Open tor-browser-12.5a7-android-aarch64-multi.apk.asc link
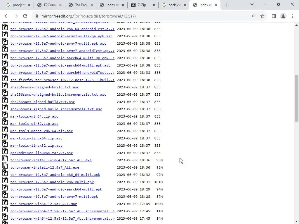Screen dimensions: 299x224 click(x=60, y=65)
